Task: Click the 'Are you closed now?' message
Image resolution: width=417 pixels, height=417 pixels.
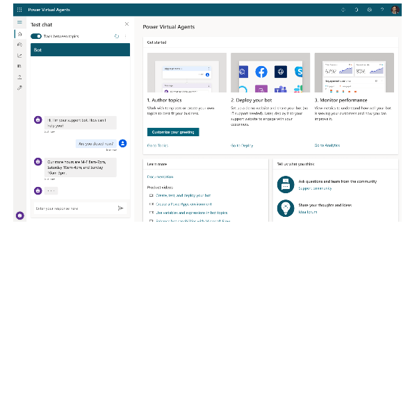Action: click(96, 144)
